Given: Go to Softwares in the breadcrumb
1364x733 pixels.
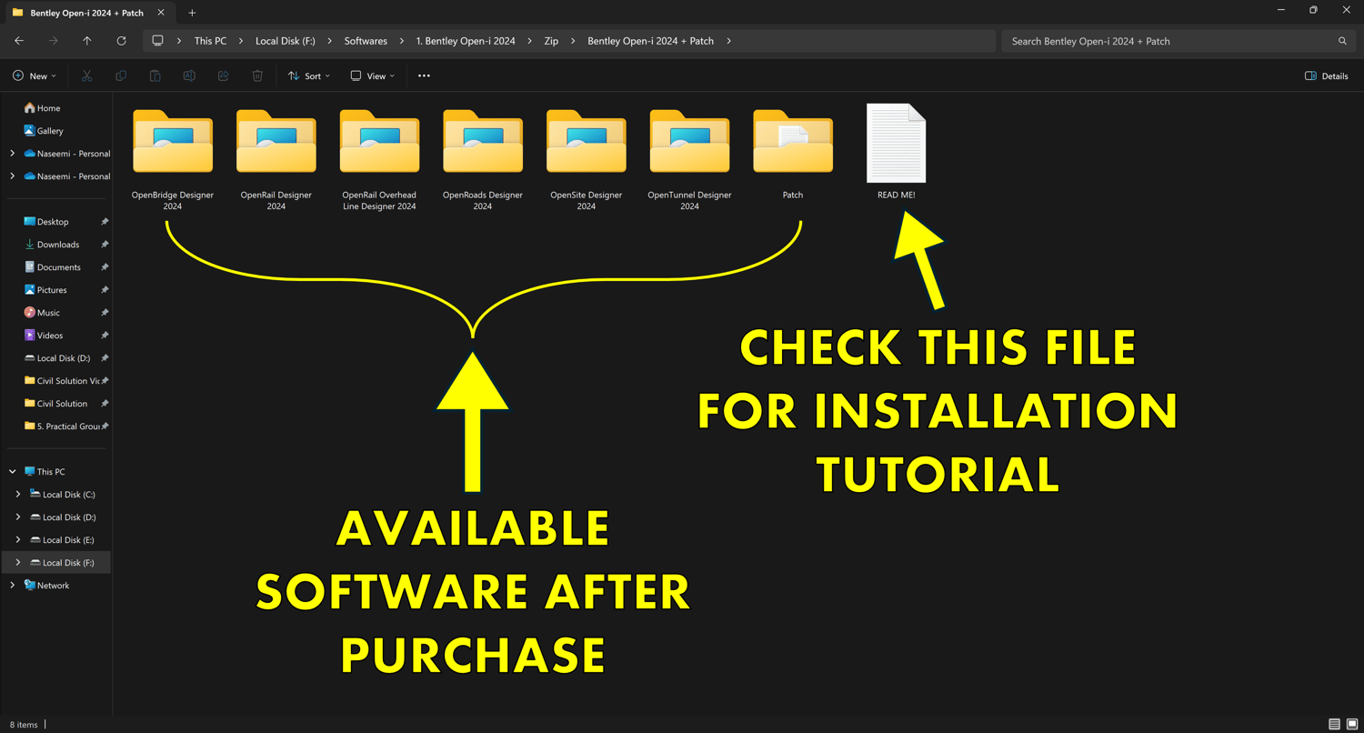Looking at the screenshot, I should 366,41.
